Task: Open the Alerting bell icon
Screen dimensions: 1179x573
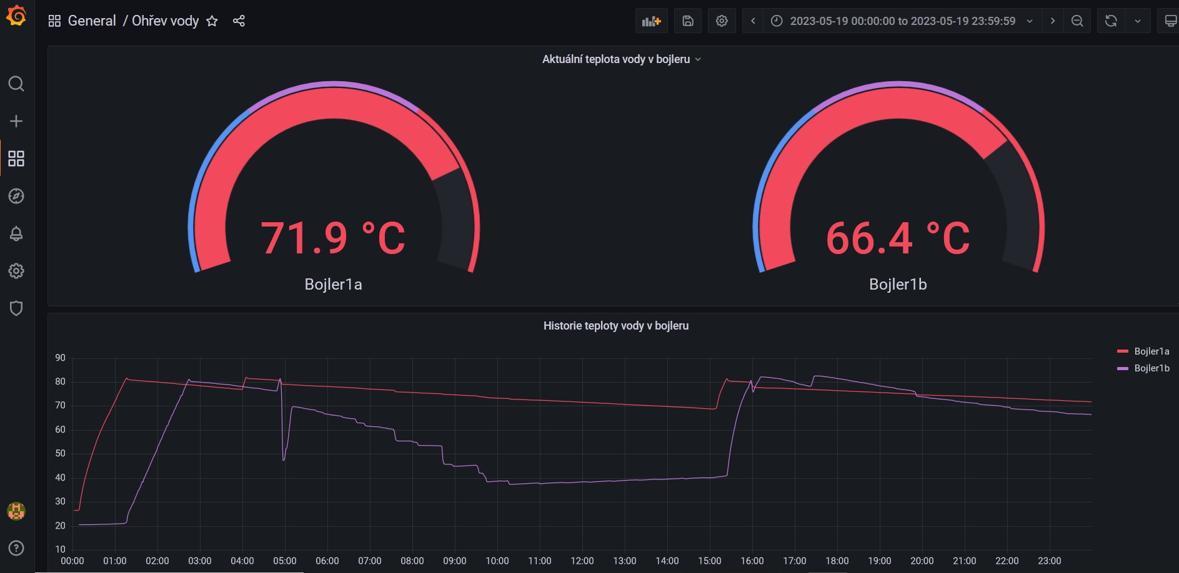Action: click(16, 233)
